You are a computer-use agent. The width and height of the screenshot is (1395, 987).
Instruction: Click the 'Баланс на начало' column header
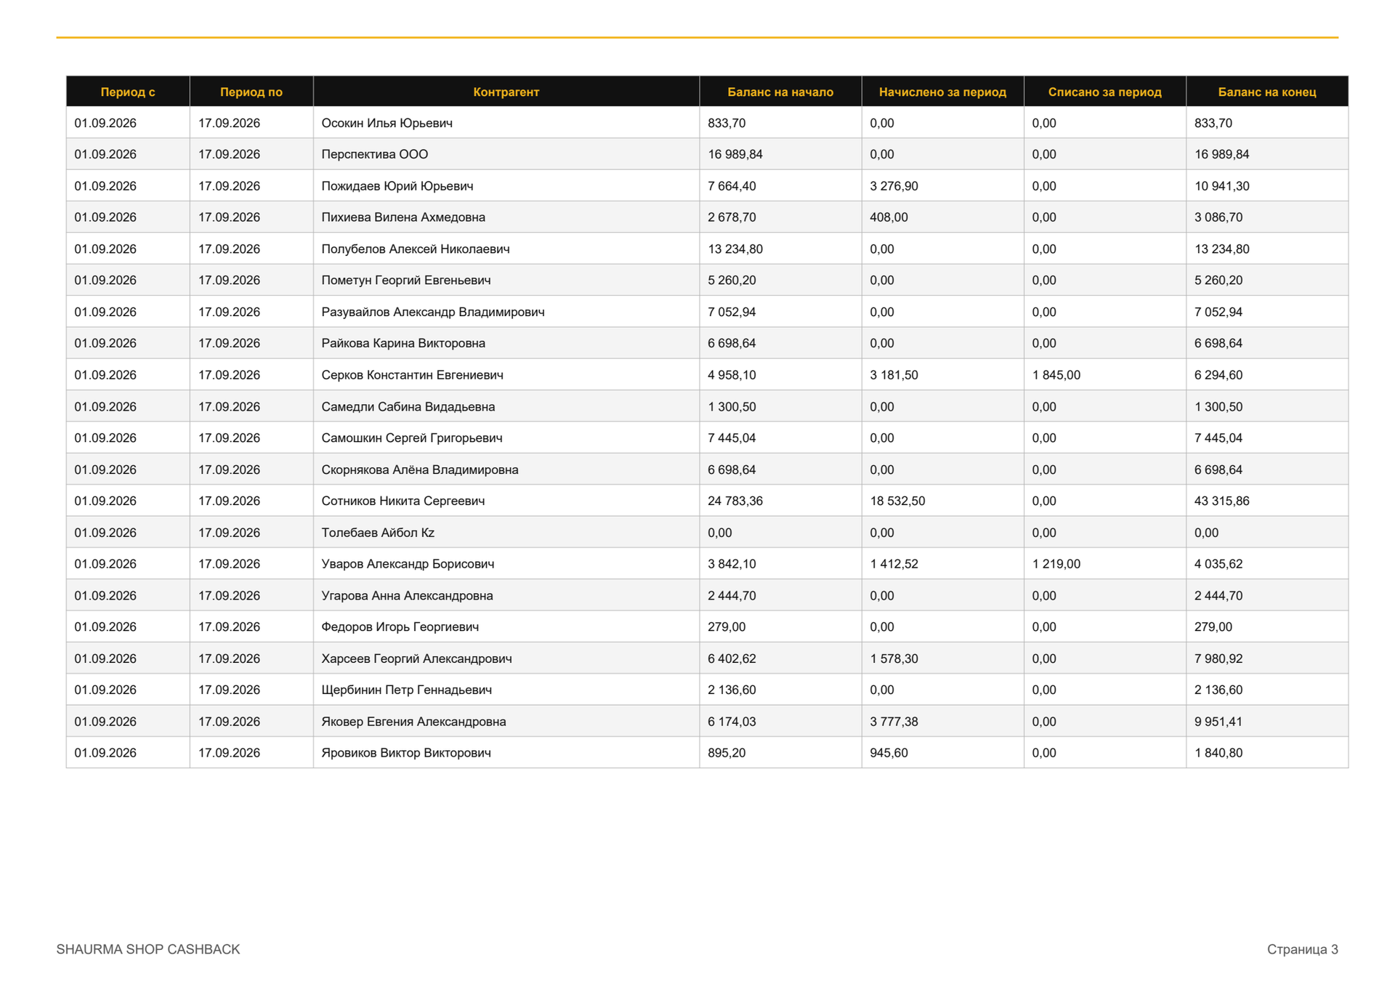tap(780, 92)
